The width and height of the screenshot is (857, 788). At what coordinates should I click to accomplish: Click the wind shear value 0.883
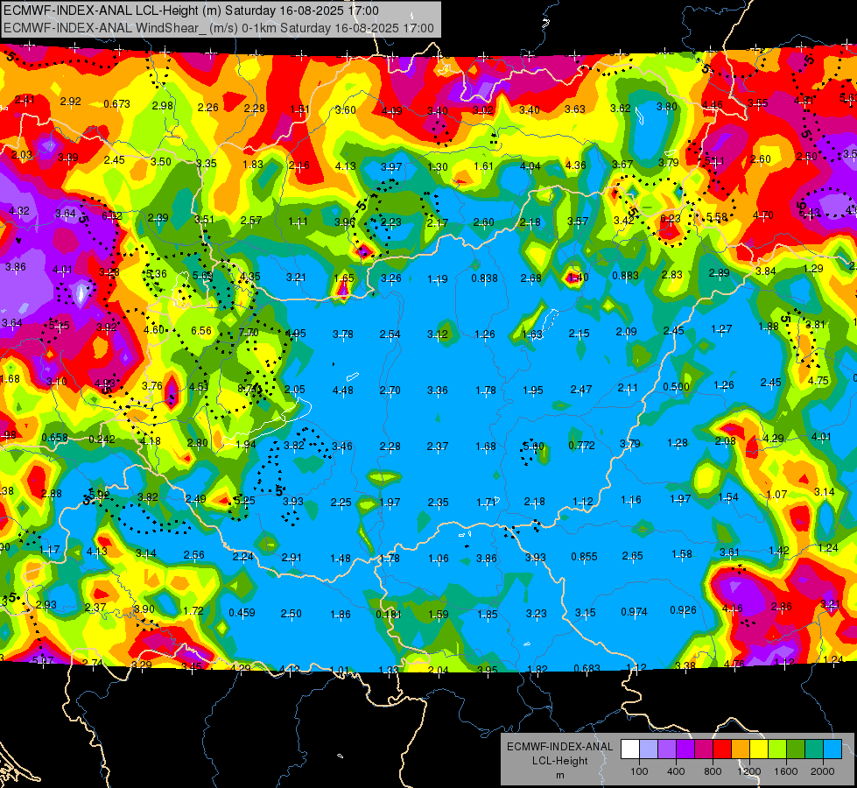point(626,276)
